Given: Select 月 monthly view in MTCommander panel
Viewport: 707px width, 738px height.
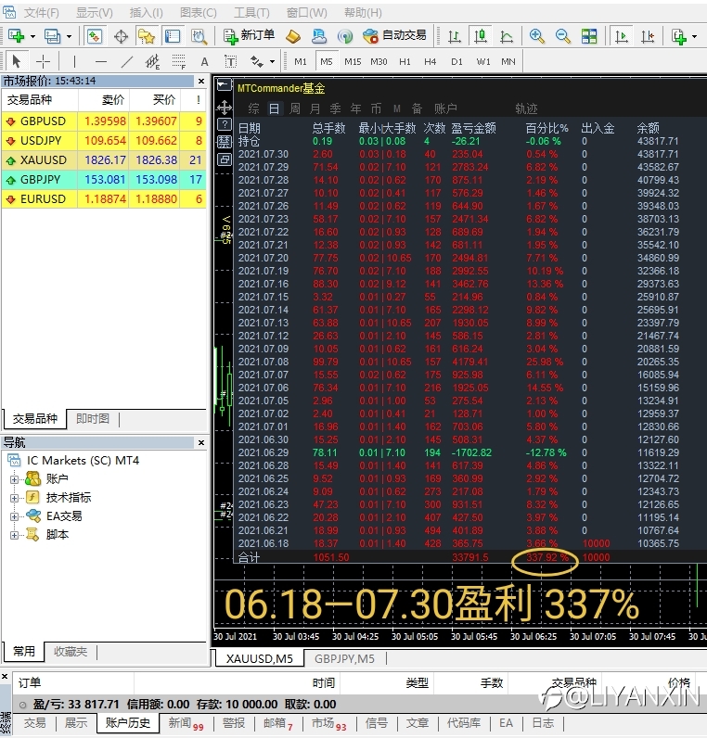Looking at the screenshot, I should point(315,108).
